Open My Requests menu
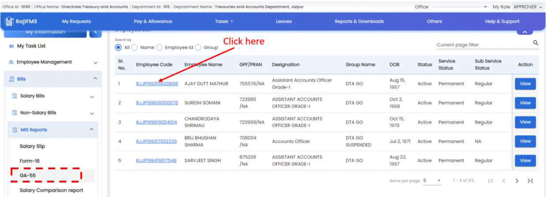 coord(76,21)
